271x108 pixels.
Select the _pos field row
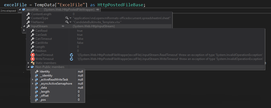pos(58,100)
